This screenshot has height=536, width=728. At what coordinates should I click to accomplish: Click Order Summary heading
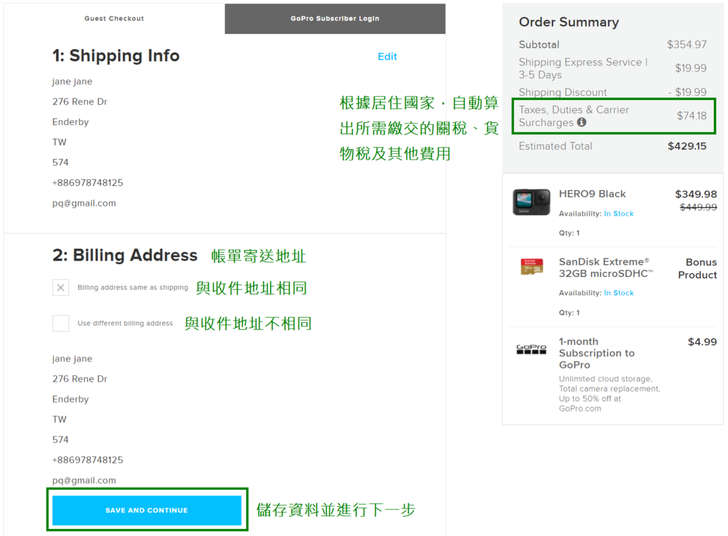[569, 22]
